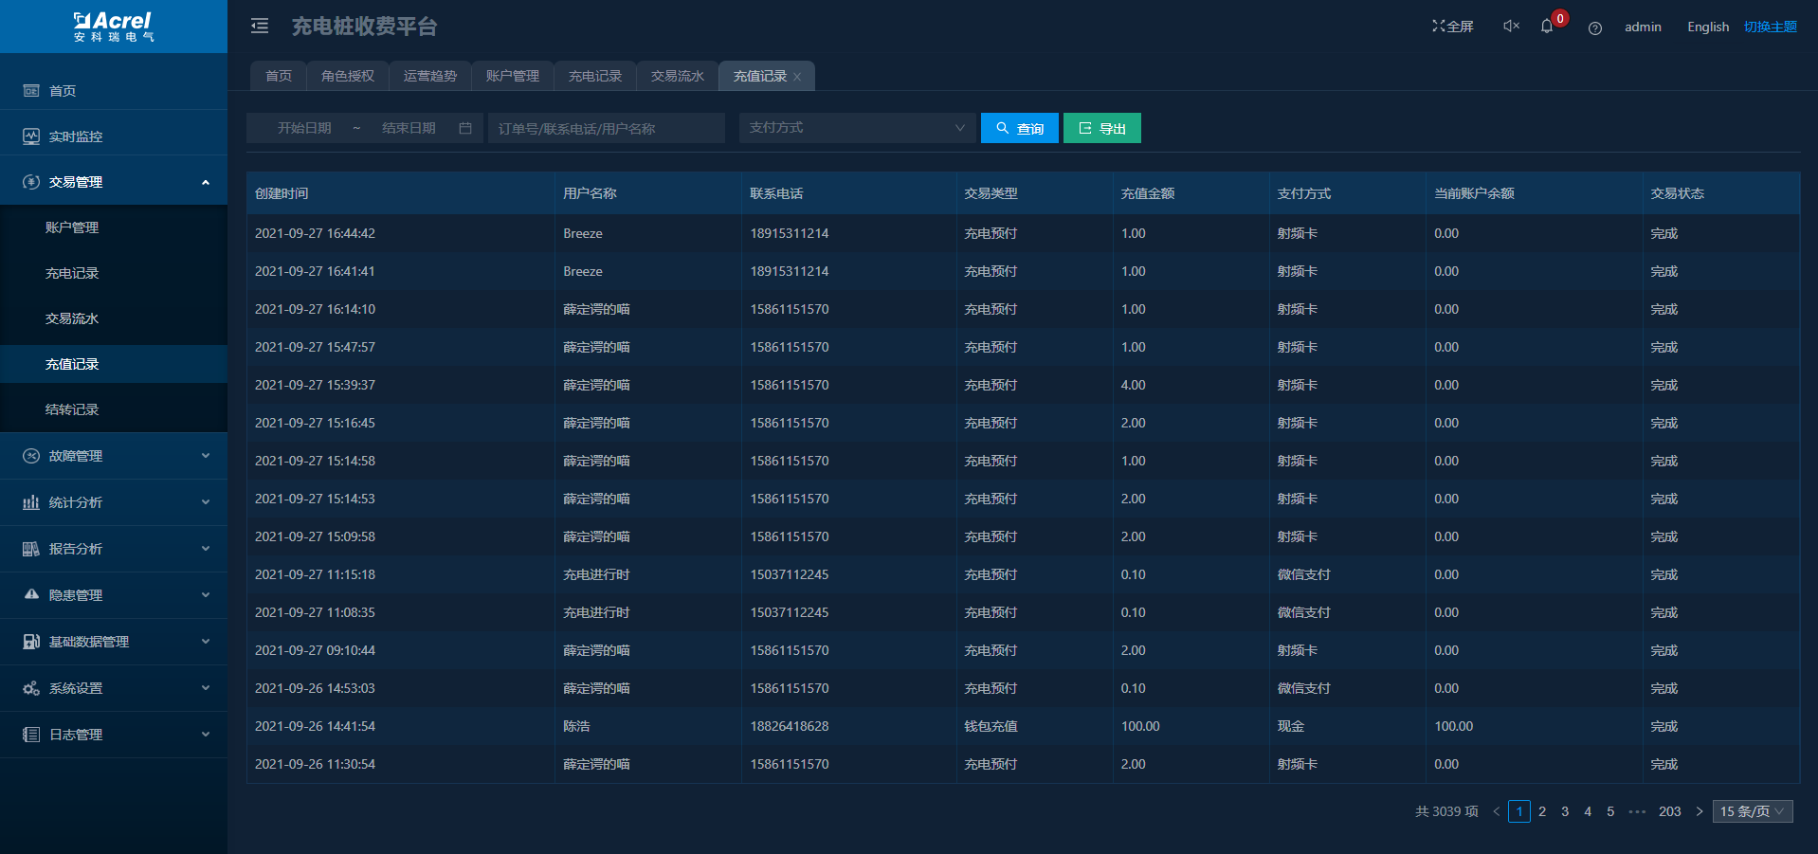
Task: Open the 15 条/页 page size dropdown
Action: 1752,811
